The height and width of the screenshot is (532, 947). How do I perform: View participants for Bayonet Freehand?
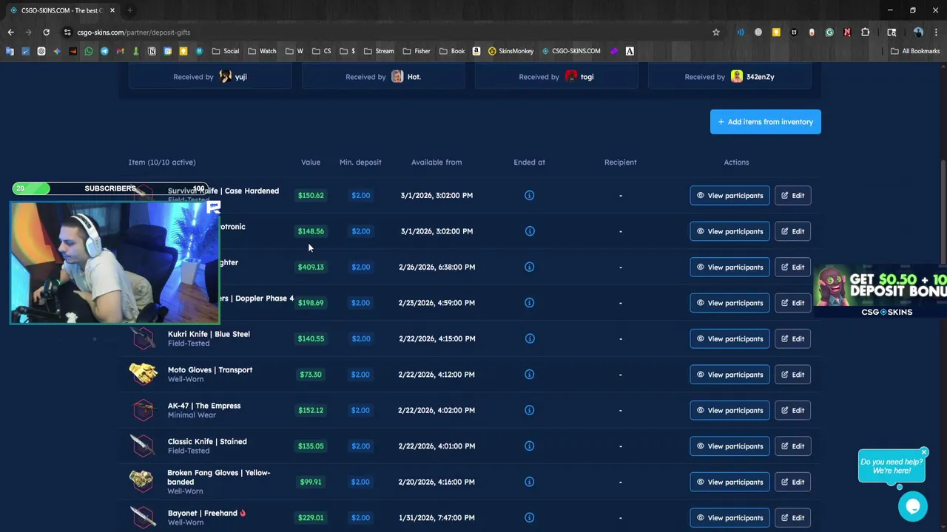tap(729, 518)
